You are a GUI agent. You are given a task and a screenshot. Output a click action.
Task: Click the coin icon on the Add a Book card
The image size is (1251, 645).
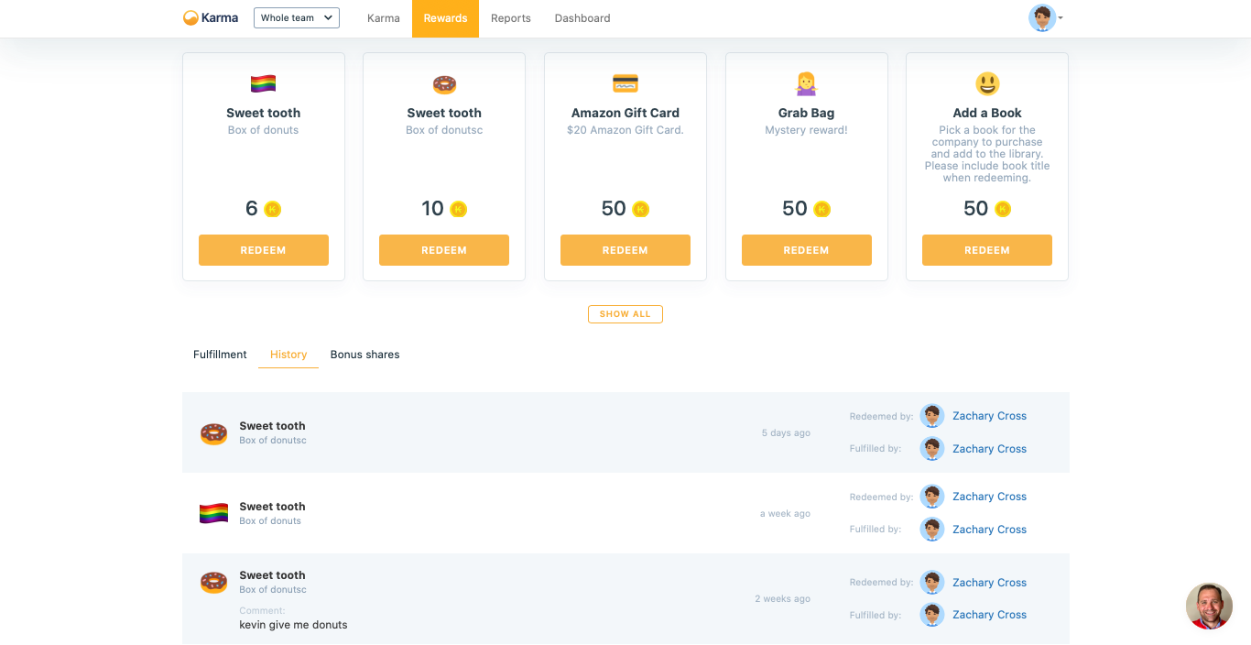coord(1003,210)
